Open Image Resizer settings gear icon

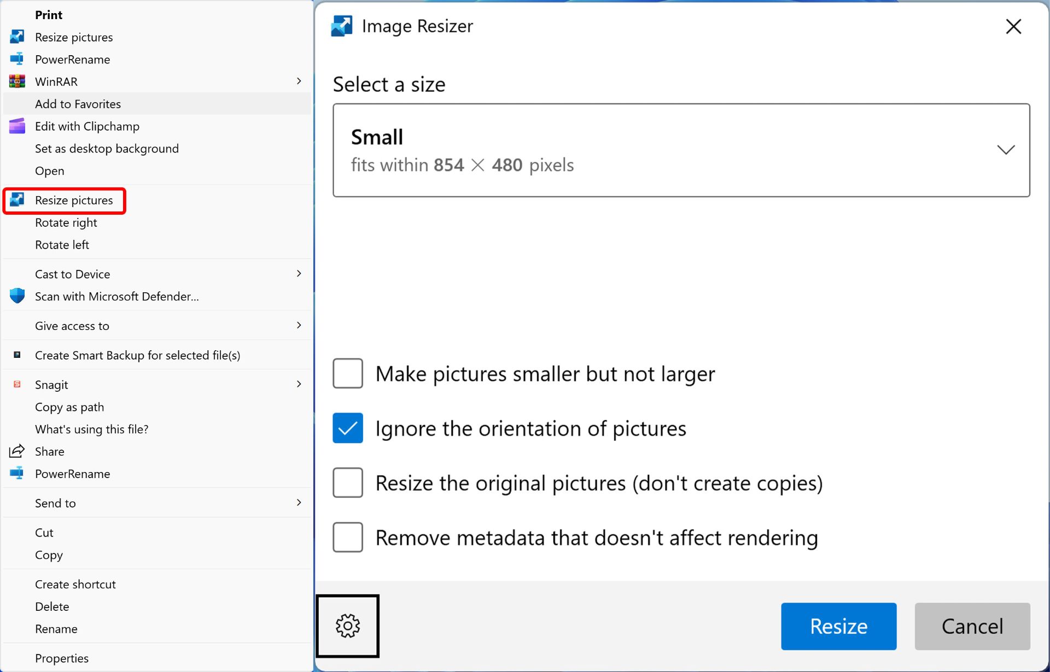(347, 626)
